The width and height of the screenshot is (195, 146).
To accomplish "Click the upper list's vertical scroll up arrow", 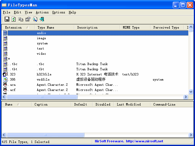I will point(191,27).
